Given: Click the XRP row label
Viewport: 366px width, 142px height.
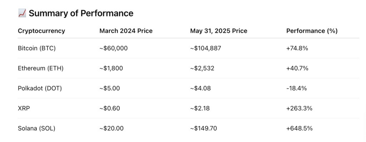Looking at the screenshot, I should 24,108.
